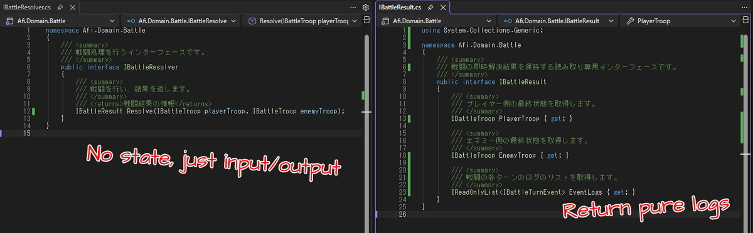The width and height of the screenshot is (753, 233).
Task: Open the Afi.Domain.Battle.IBattleResolve type dropdown
Action: [x=180, y=21]
